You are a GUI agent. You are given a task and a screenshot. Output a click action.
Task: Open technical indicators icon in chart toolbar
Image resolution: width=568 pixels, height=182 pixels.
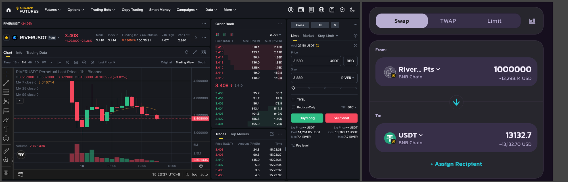click(59, 62)
